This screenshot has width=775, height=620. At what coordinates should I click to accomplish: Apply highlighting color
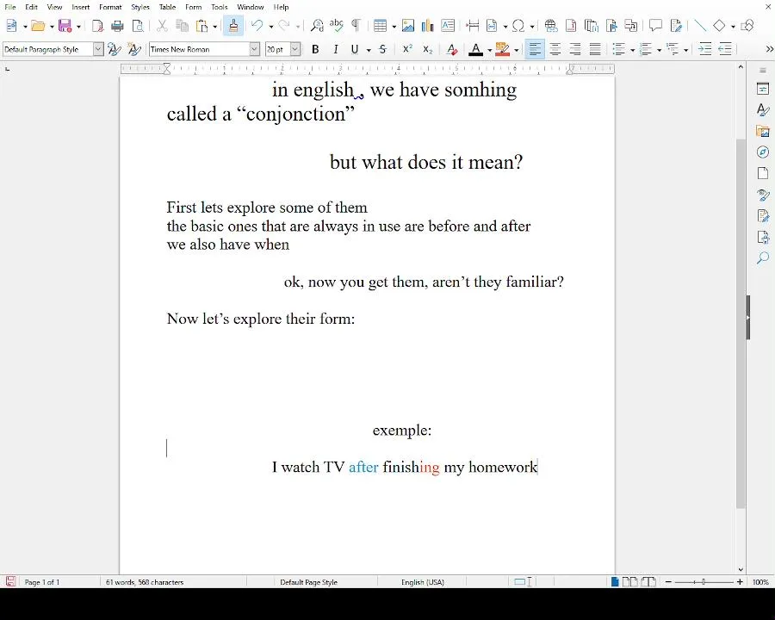tap(502, 49)
